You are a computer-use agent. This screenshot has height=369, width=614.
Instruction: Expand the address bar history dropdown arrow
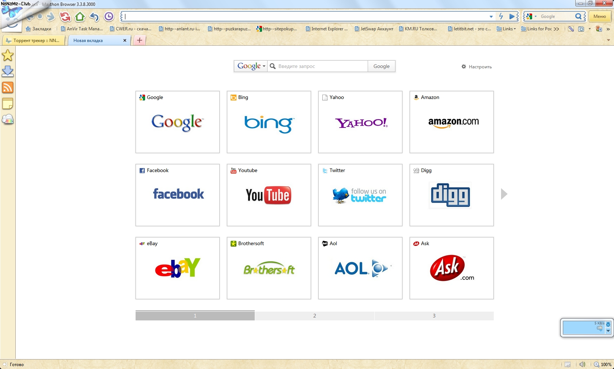click(x=491, y=16)
